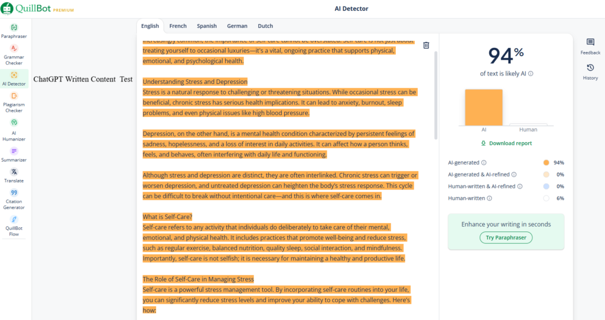605x320 pixels.
Task: Click the PREMIUM badge beside QuillBot
Action: coord(63,11)
